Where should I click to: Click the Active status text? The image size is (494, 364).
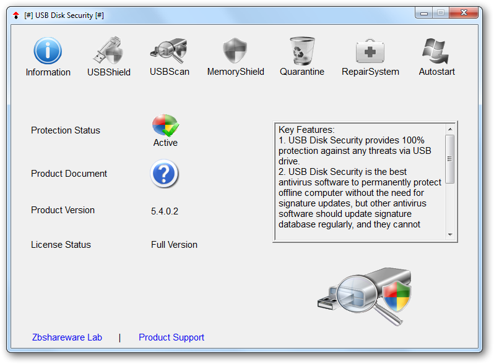coord(165,143)
